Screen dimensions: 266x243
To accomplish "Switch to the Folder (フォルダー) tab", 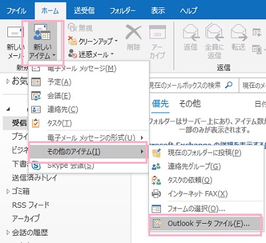I will coord(122,11).
